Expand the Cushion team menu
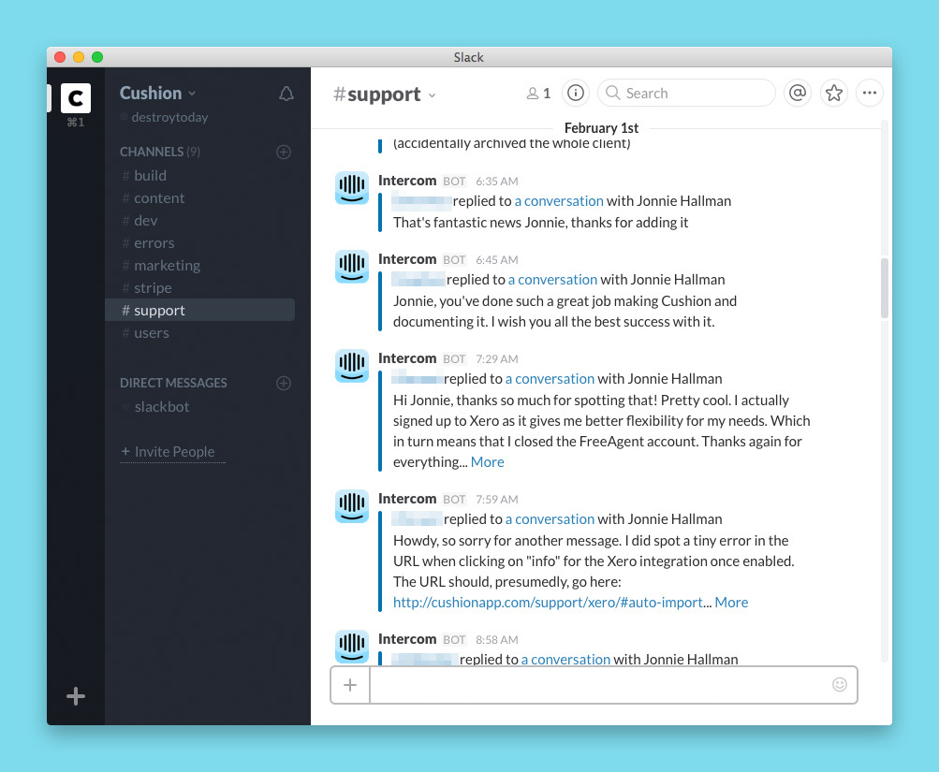This screenshot has width=939, height=772. click(x=157, y=94)
